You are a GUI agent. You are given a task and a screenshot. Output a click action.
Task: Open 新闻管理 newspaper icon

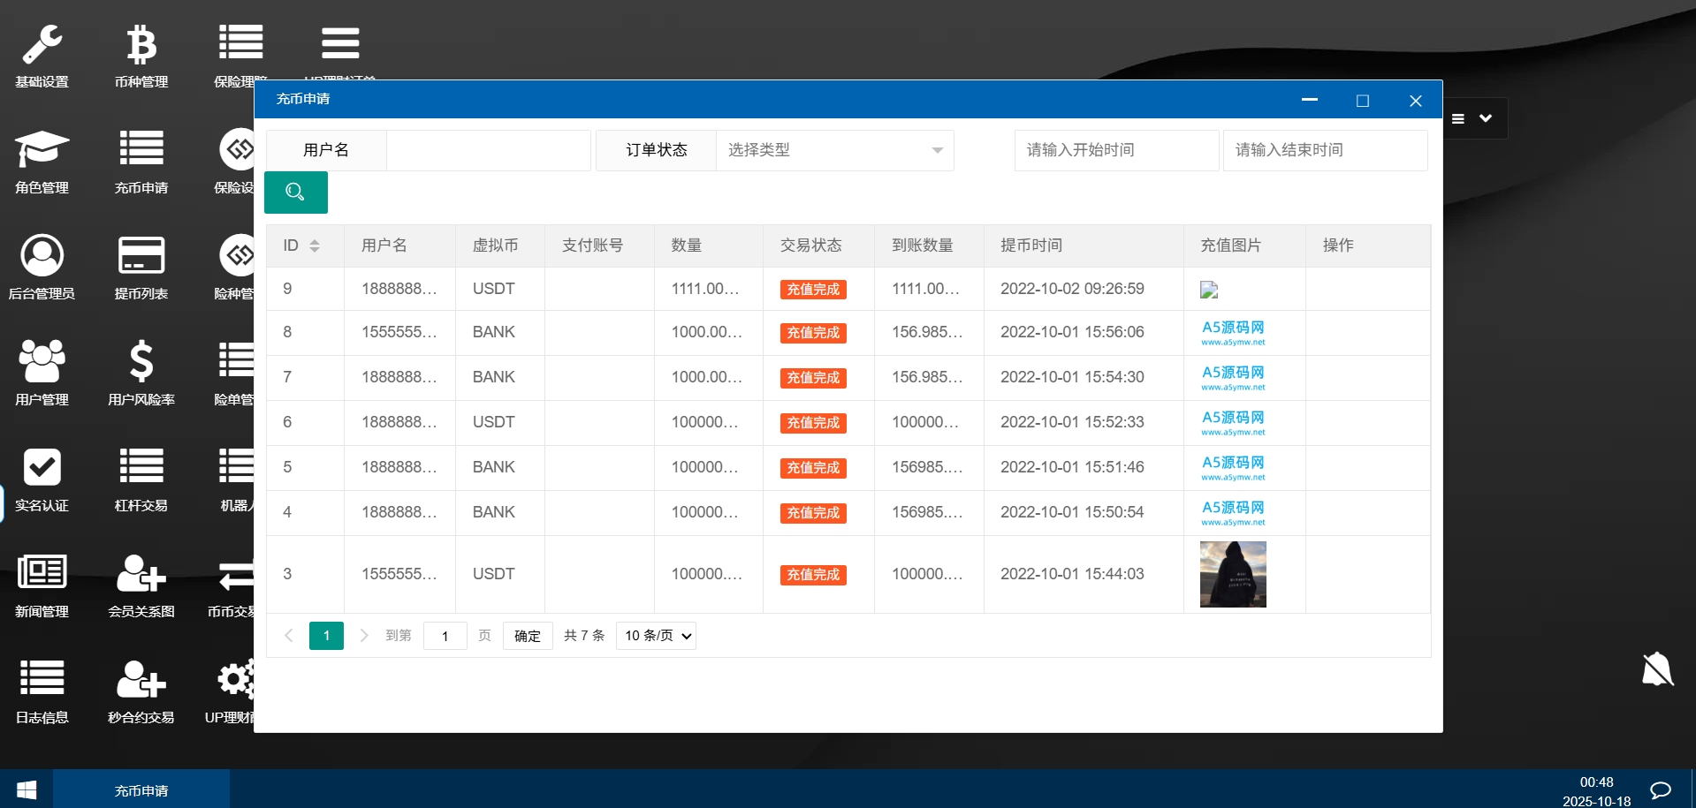(x=42, y=574)
